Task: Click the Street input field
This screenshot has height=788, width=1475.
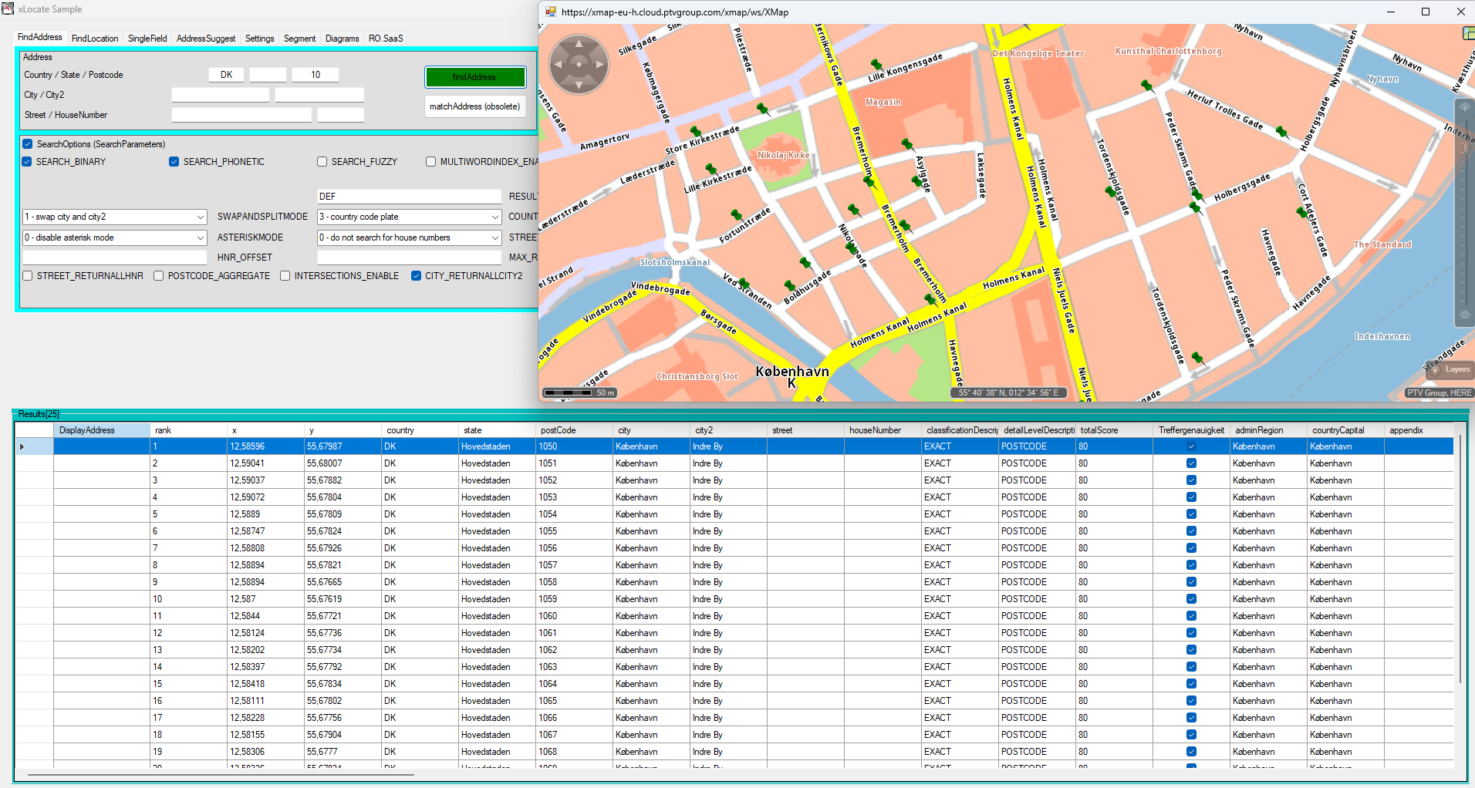Action: coord(241,115)
